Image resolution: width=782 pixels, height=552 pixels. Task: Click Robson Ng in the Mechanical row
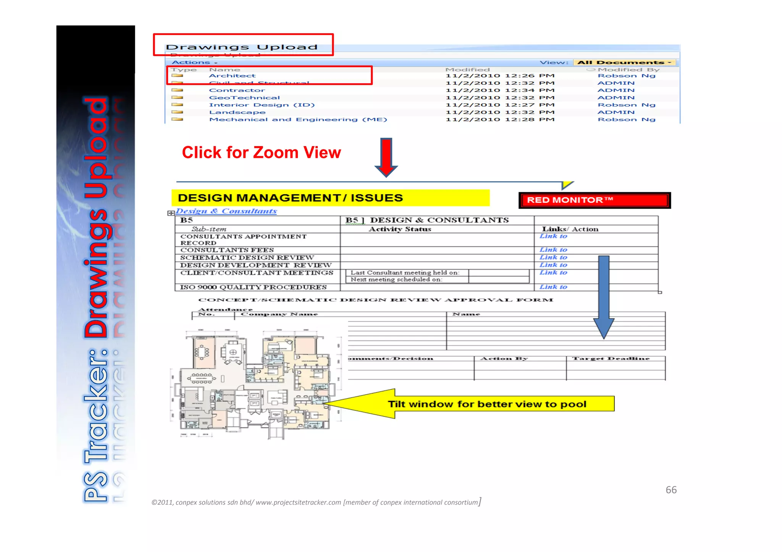pyautogui.click(x=627, y=119)
